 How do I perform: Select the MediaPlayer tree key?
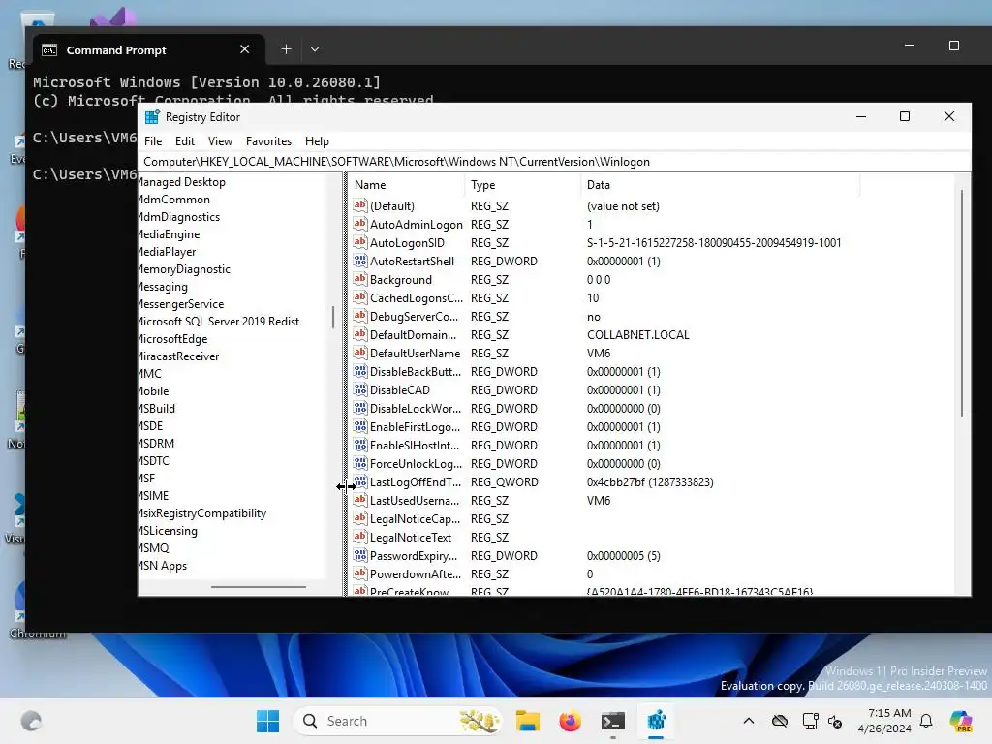[167, 252]
